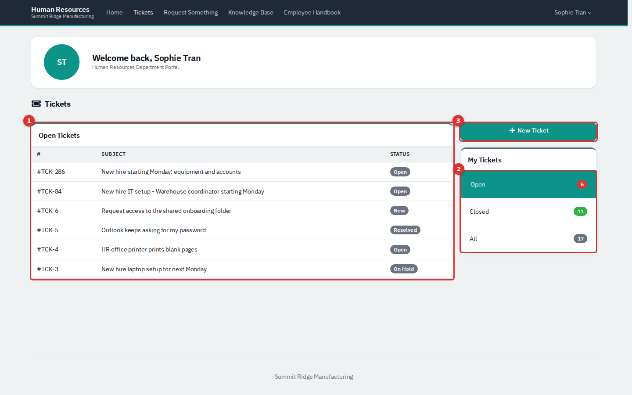Click the SUBJECT column header

[x=113, y=154]
